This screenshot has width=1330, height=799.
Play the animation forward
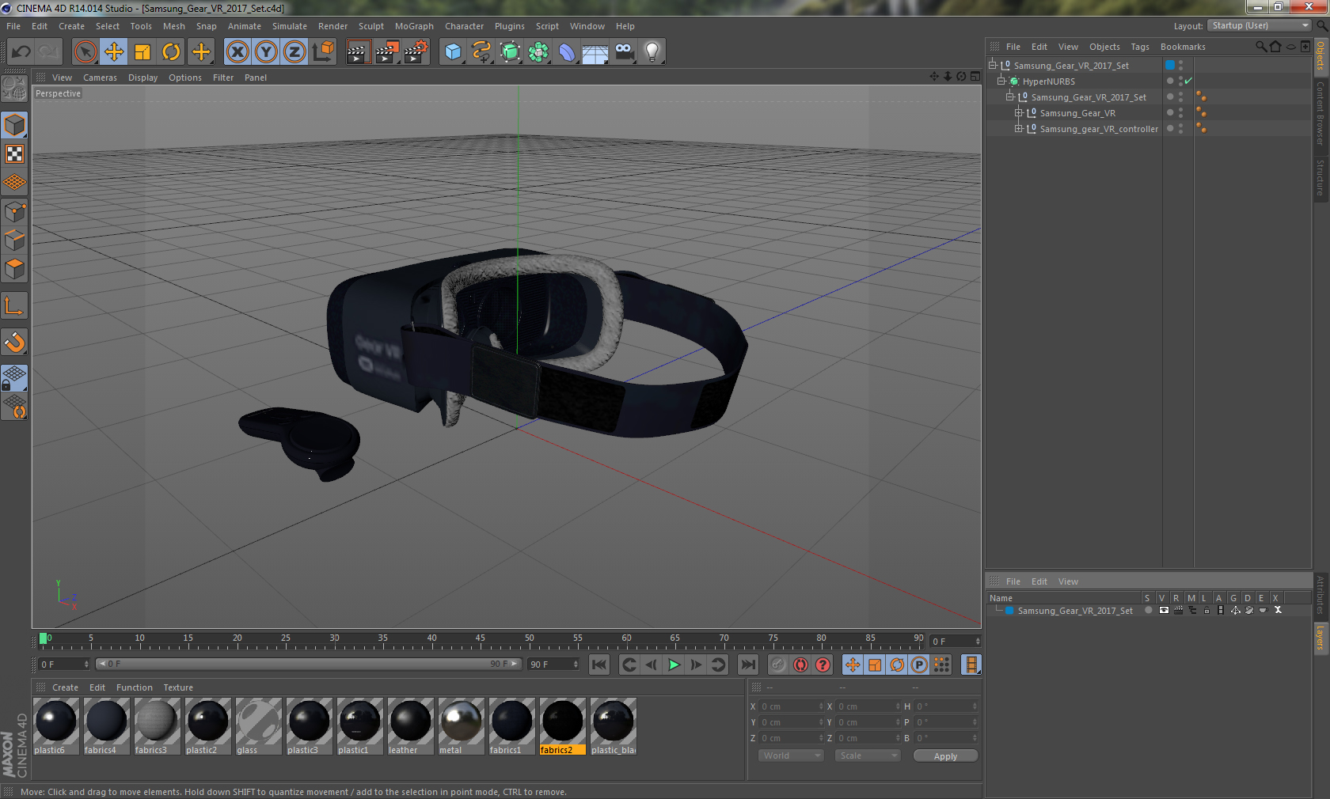pos(674,665)
